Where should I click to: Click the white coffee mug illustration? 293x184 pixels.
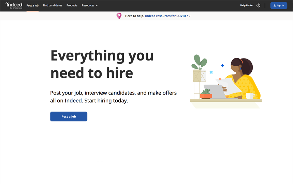click(x=250, y=96)
